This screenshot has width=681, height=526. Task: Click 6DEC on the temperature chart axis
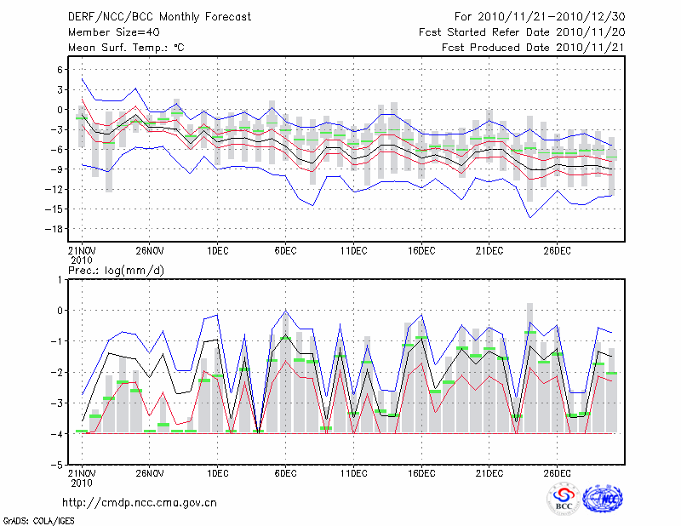(x=285, y=251)
